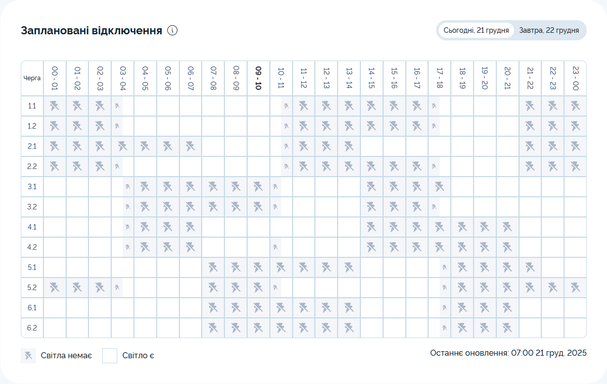Viewport: 607px width, 384px height.
Task: Click the Світло є legend box
Action: pos(110,356)
